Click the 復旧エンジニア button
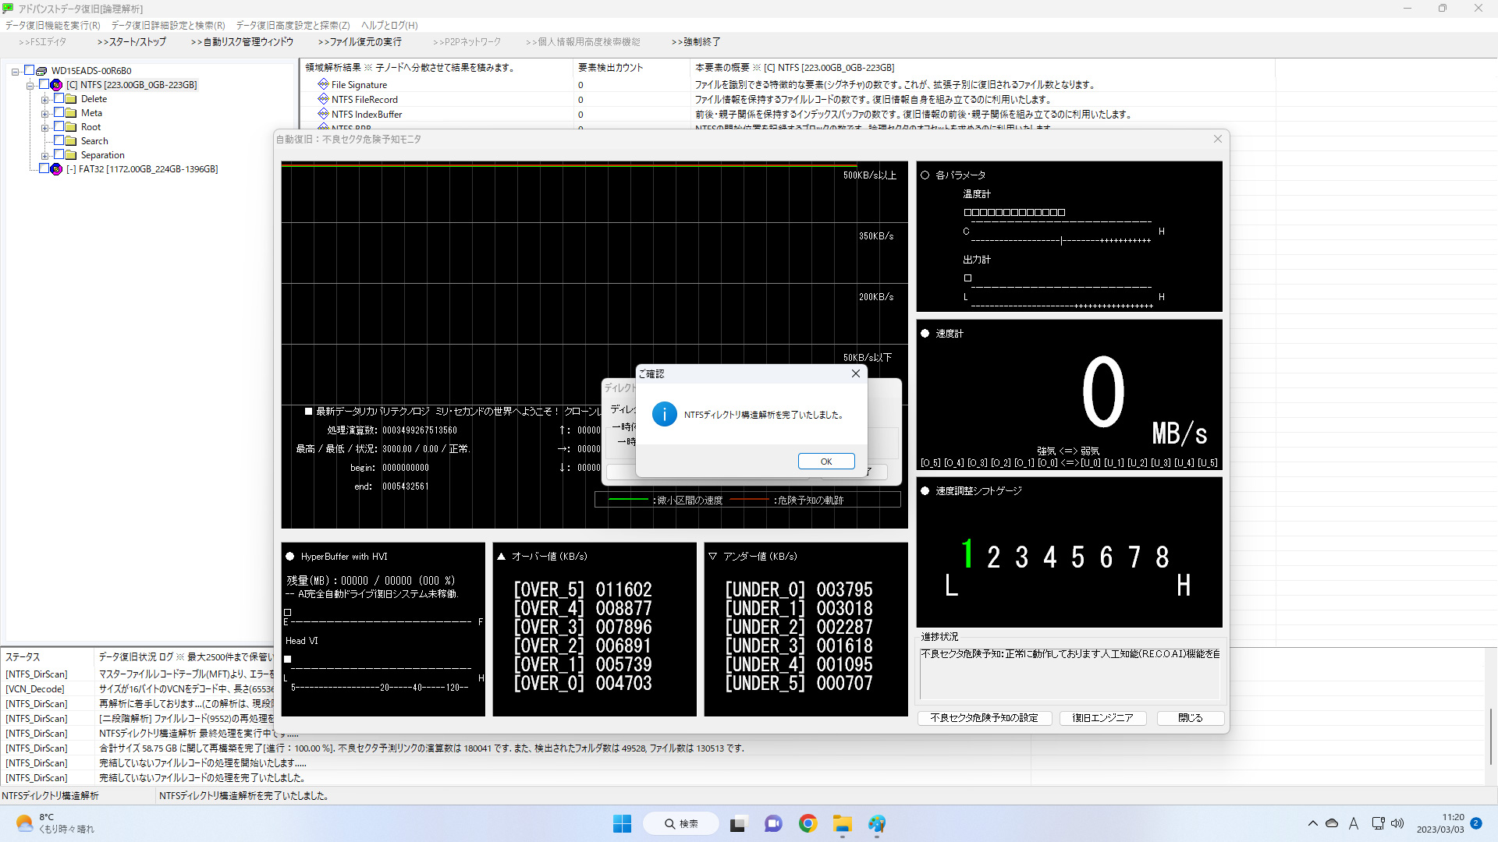Screen dimensions: 1498x842 point(1102,718)
